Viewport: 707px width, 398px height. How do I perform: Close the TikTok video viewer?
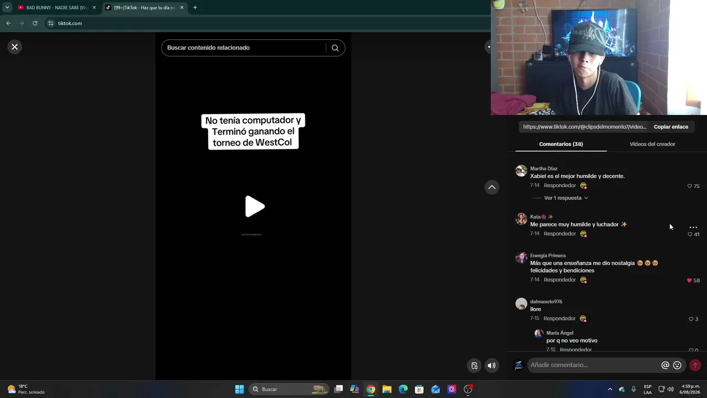[15, 47]
